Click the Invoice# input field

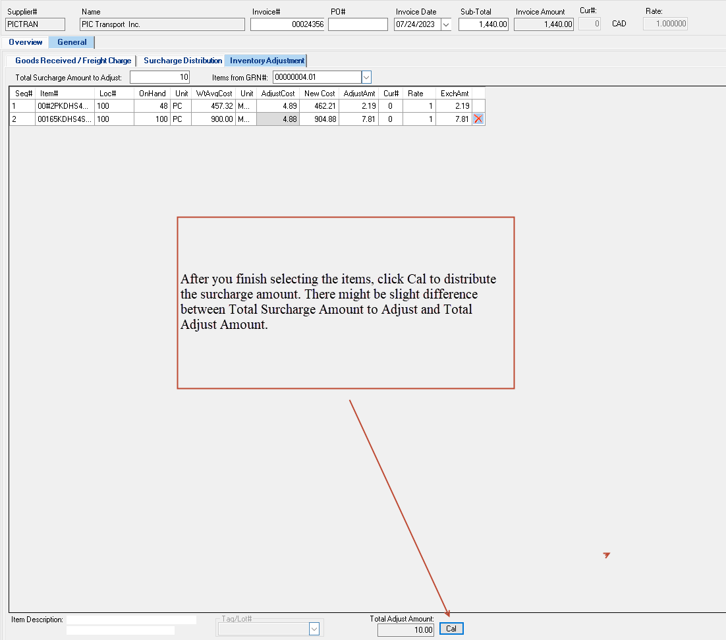pyautogui.click(x=287, y=24)
